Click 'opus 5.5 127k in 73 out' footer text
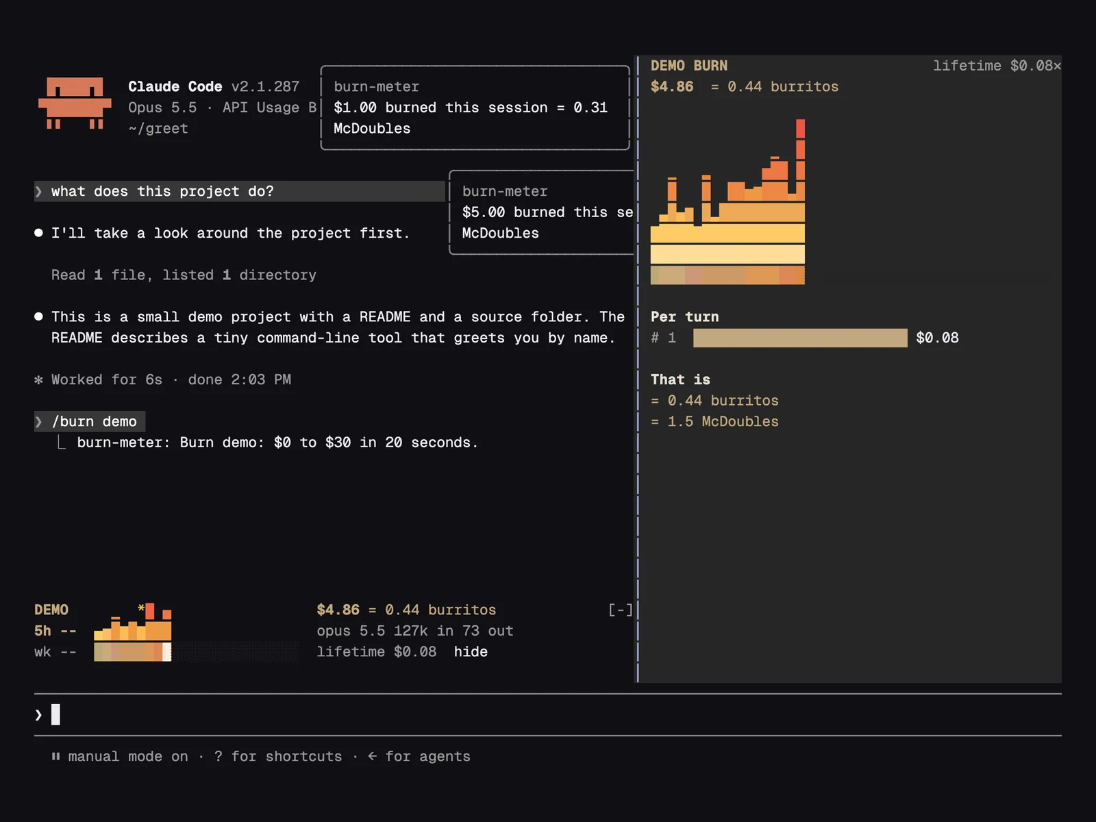The image size is (1096, 822). click(x=415, y=630)
